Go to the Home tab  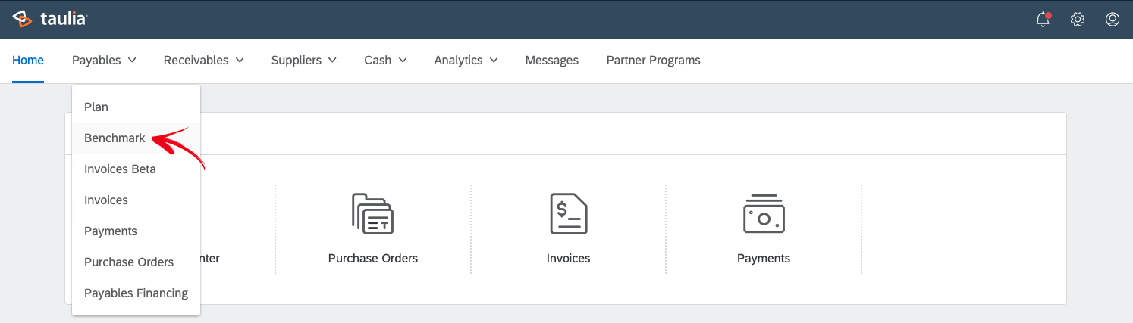28,61
